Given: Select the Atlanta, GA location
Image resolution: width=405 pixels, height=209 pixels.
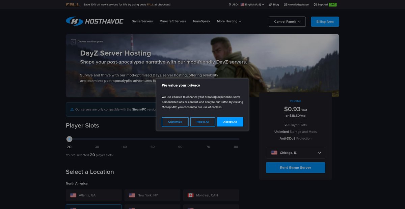Looking at the screenshot, I should 94,195.
